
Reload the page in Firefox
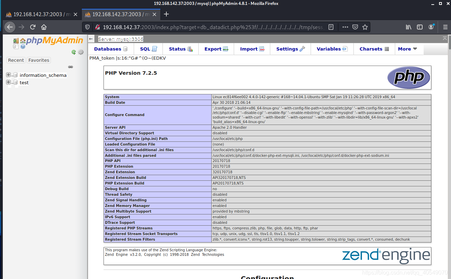pos(33,27)
